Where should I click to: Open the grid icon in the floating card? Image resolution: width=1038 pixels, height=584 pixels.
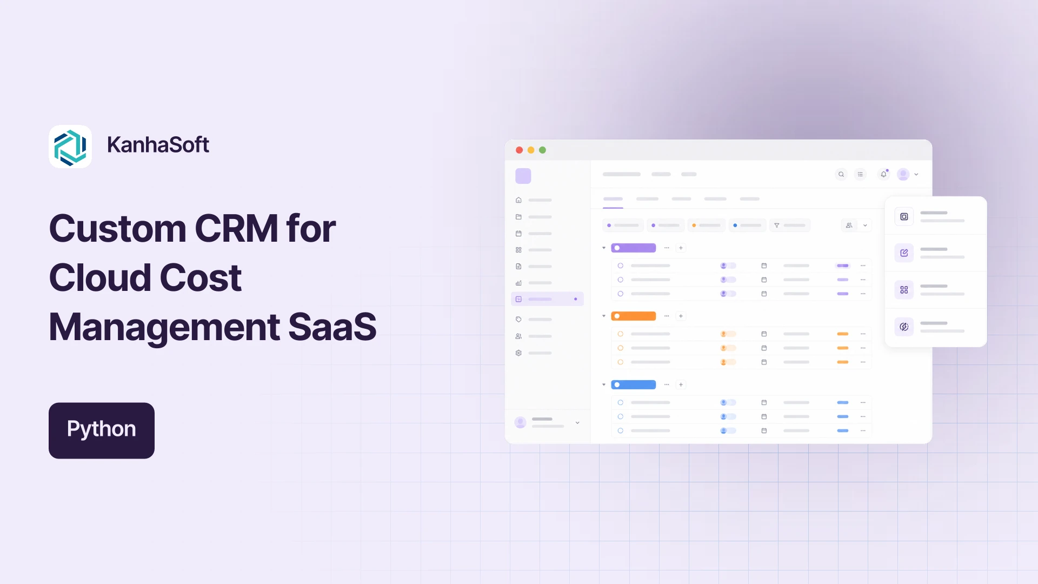904,290
